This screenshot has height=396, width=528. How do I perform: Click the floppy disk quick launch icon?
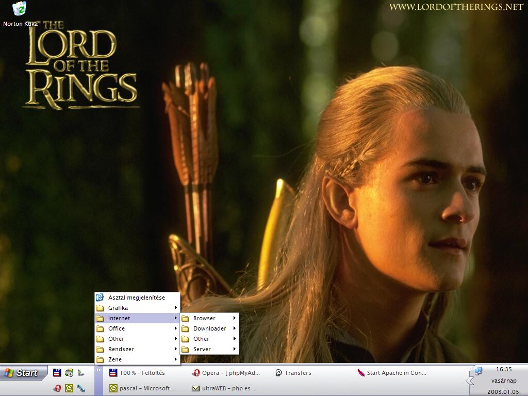pos(57,373)
